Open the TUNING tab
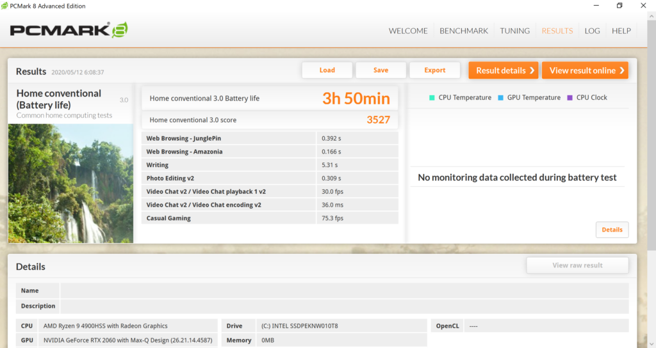The image size is (656, 348). (514, 31)
